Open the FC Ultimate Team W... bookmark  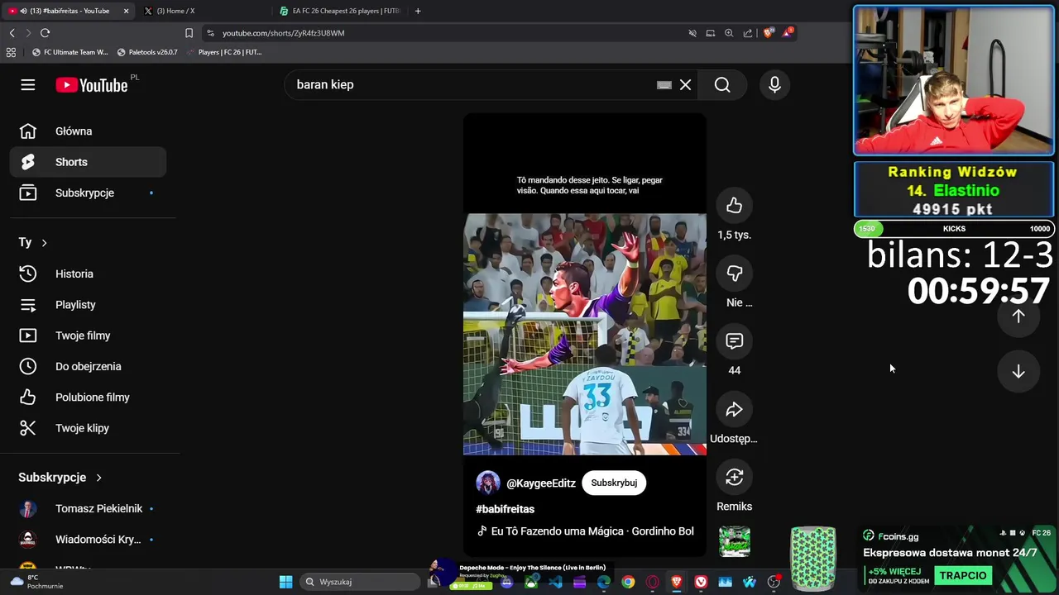coord(69,52)
